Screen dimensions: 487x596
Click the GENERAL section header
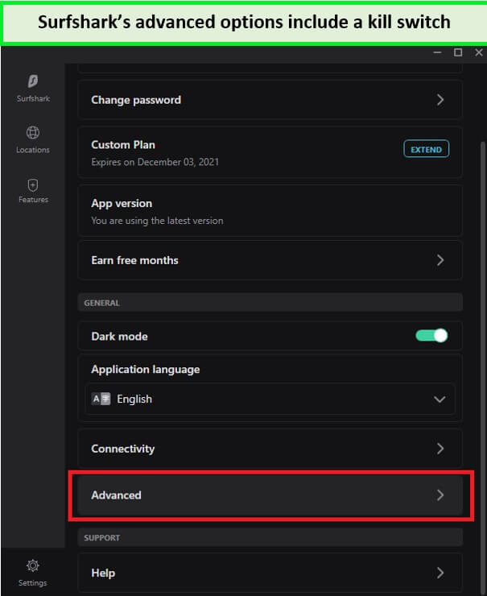pyautogui.click(x=101, y=303)
